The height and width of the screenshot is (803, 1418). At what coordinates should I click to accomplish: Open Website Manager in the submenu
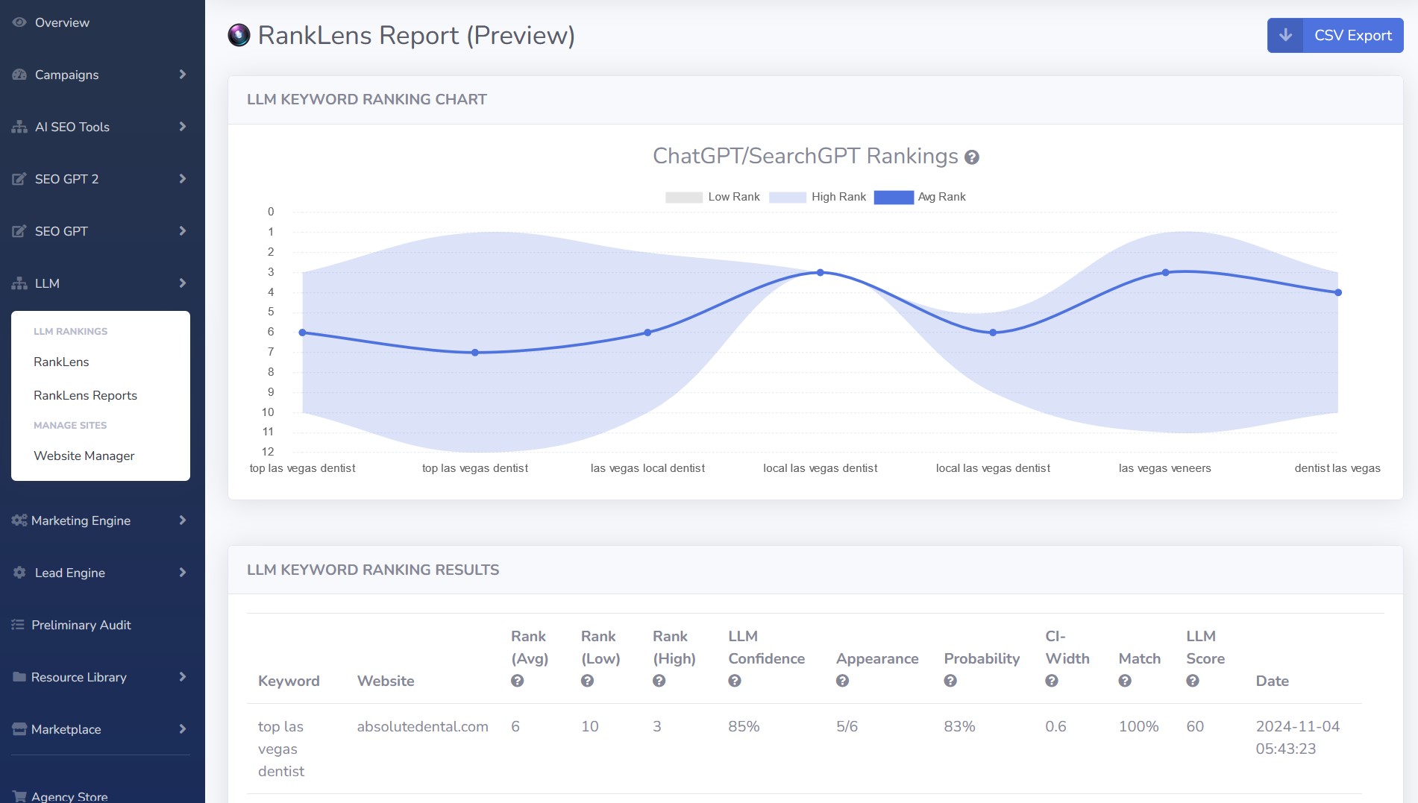coord(84,456)
